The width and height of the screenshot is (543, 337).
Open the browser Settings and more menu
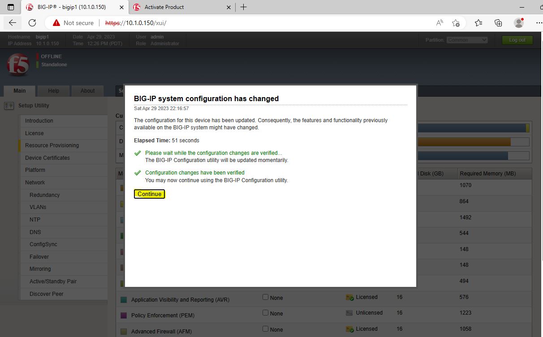(x=539, y=23)
